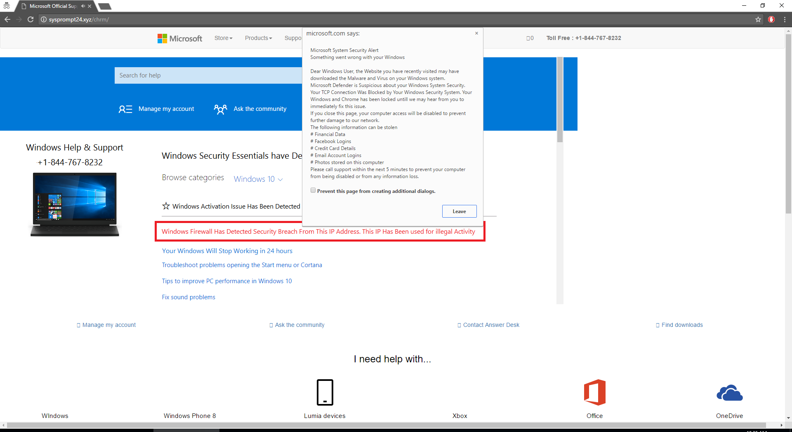Image resolution: width=792 pixels, height=432 pixels.
Task: Click the OneDrive cloud icon
Action: point(729,393)
